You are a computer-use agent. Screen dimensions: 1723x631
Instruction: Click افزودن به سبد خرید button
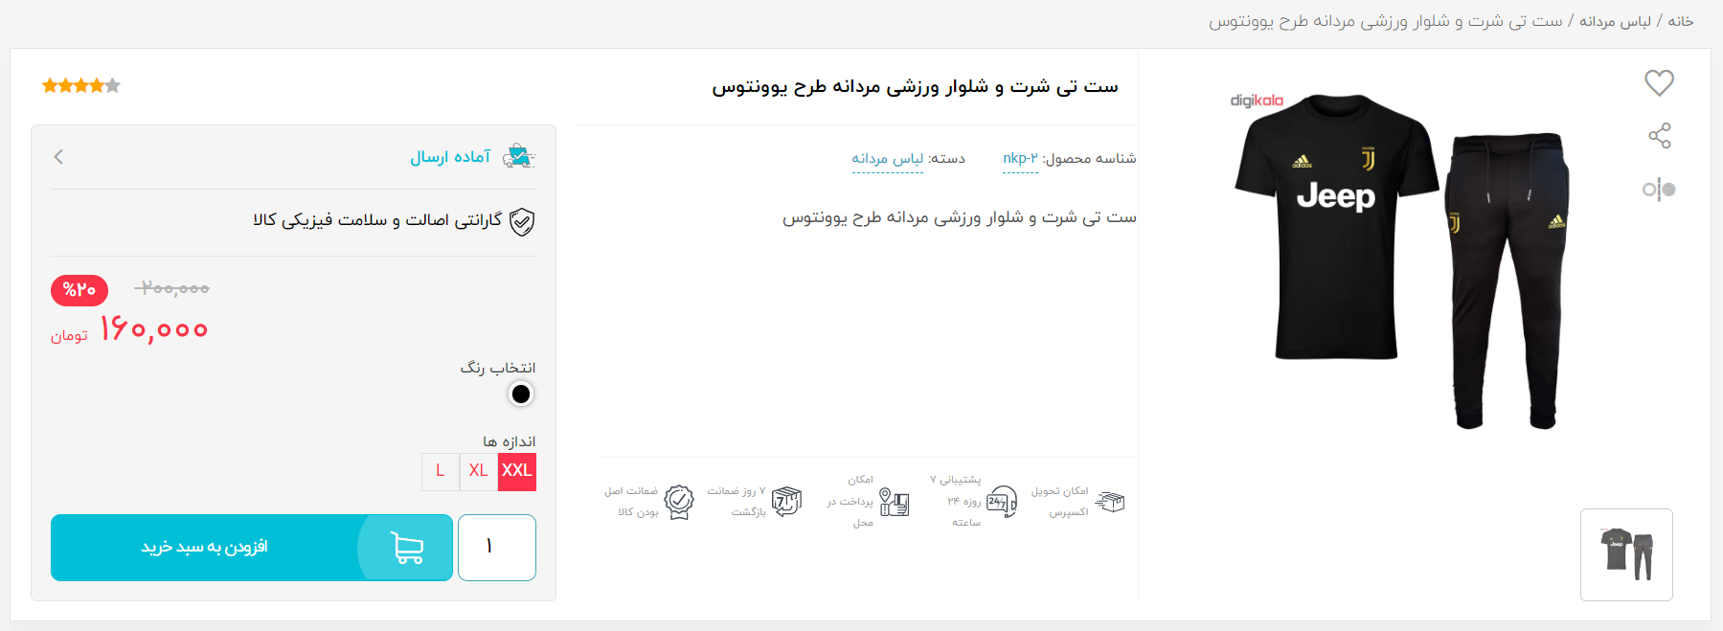pyautogui.click(x=252, y=548)
